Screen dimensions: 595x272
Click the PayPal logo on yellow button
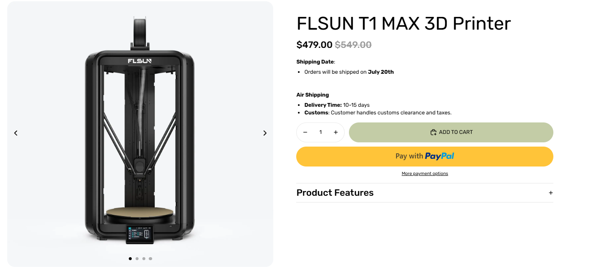[x=439, y=156]
